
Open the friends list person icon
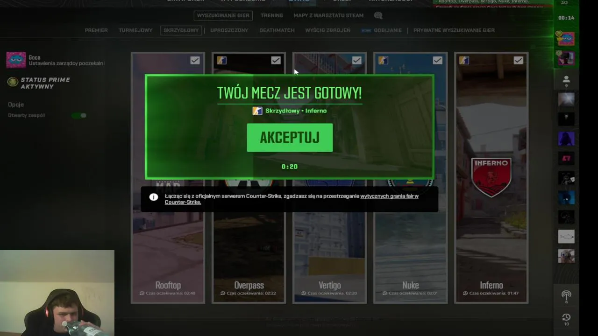pyautogui.click(x=566, y=79)
